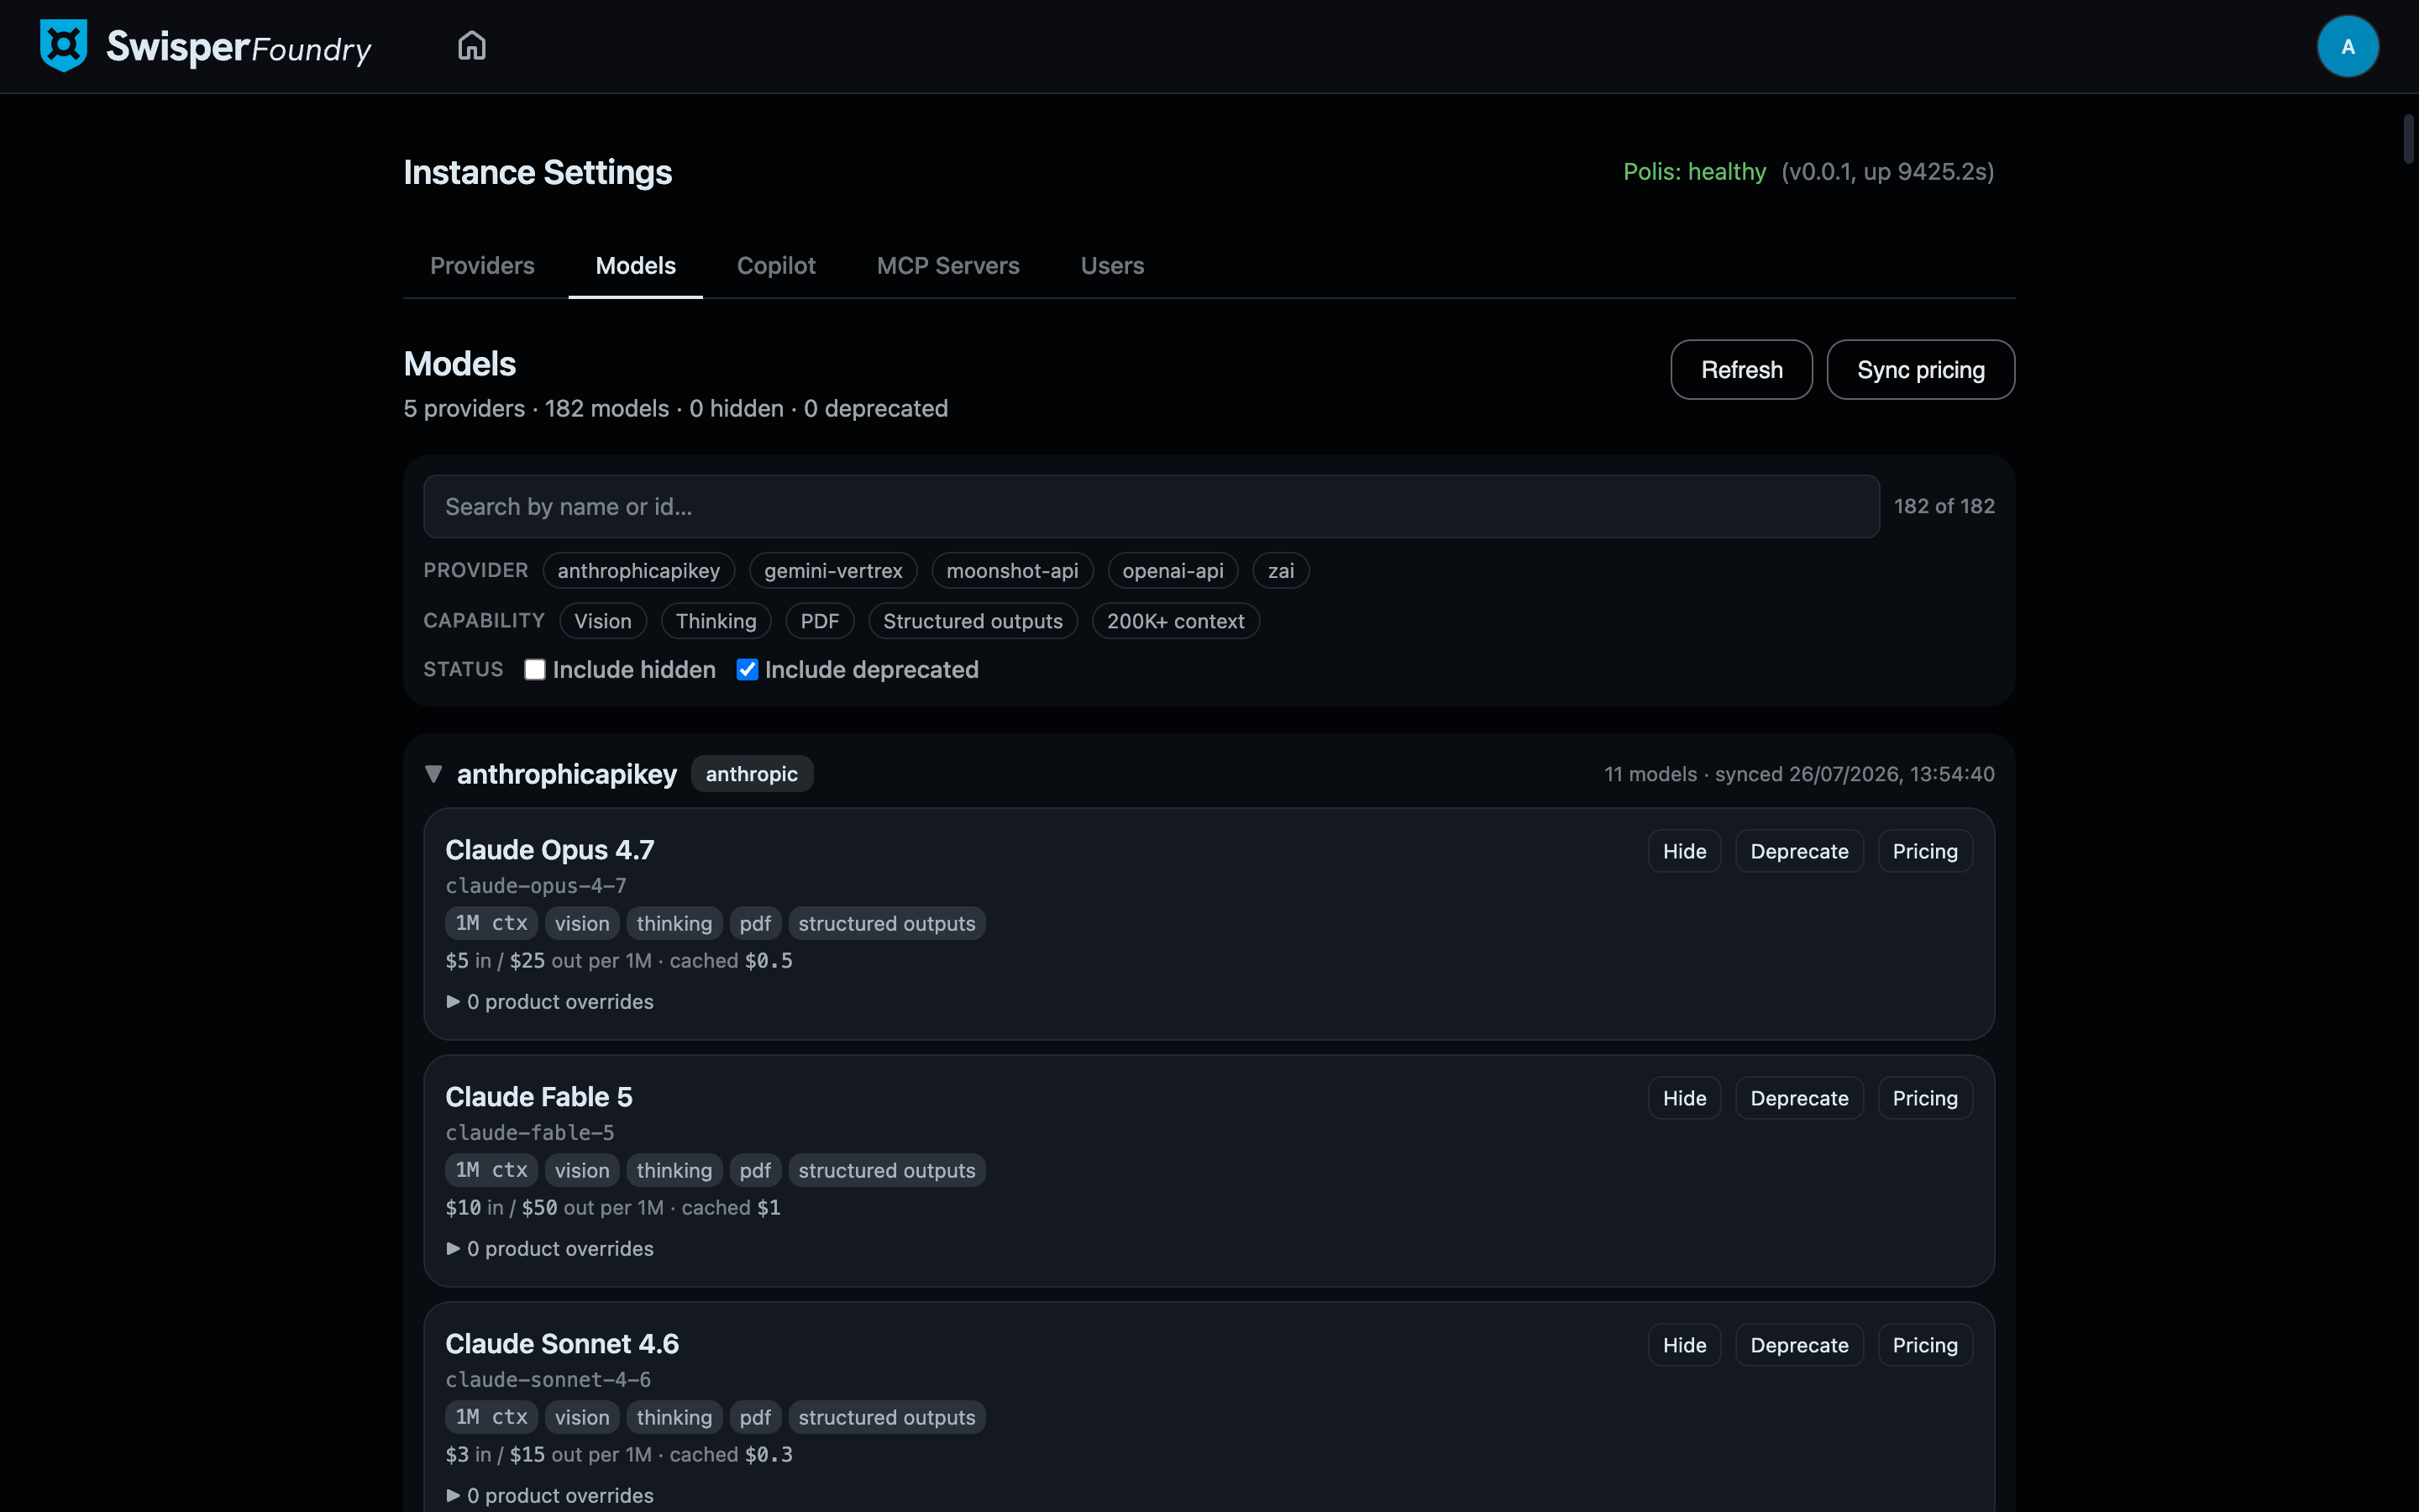
Task: Toggle the PDF capability filter
Action: 820,621
